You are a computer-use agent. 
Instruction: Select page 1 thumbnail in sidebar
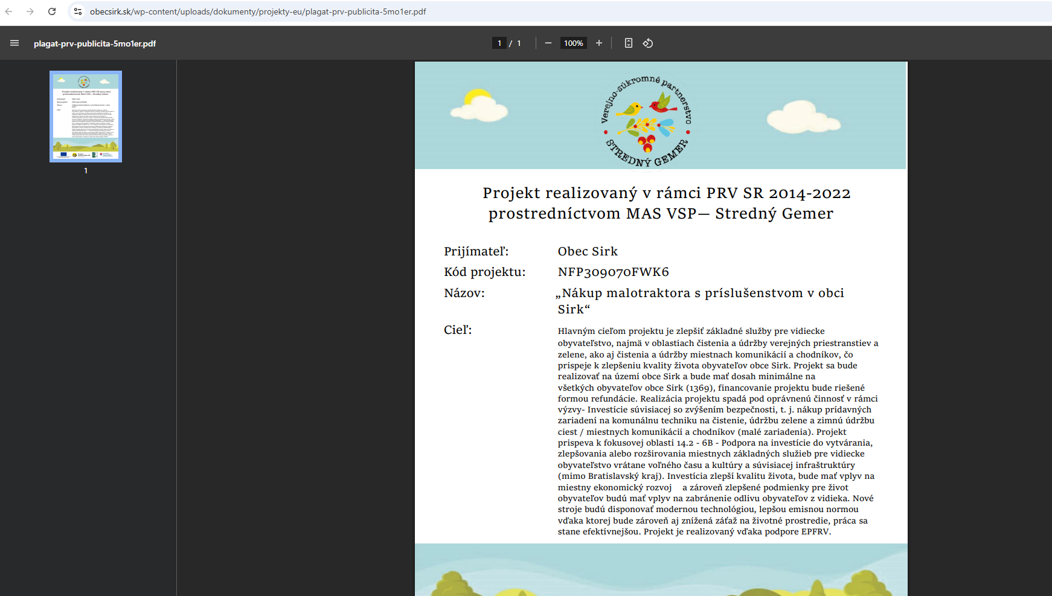[x=86, y=117]
